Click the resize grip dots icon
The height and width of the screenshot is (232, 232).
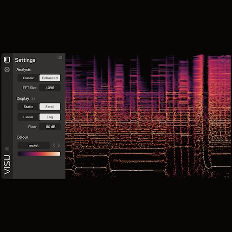pos(227,175)
